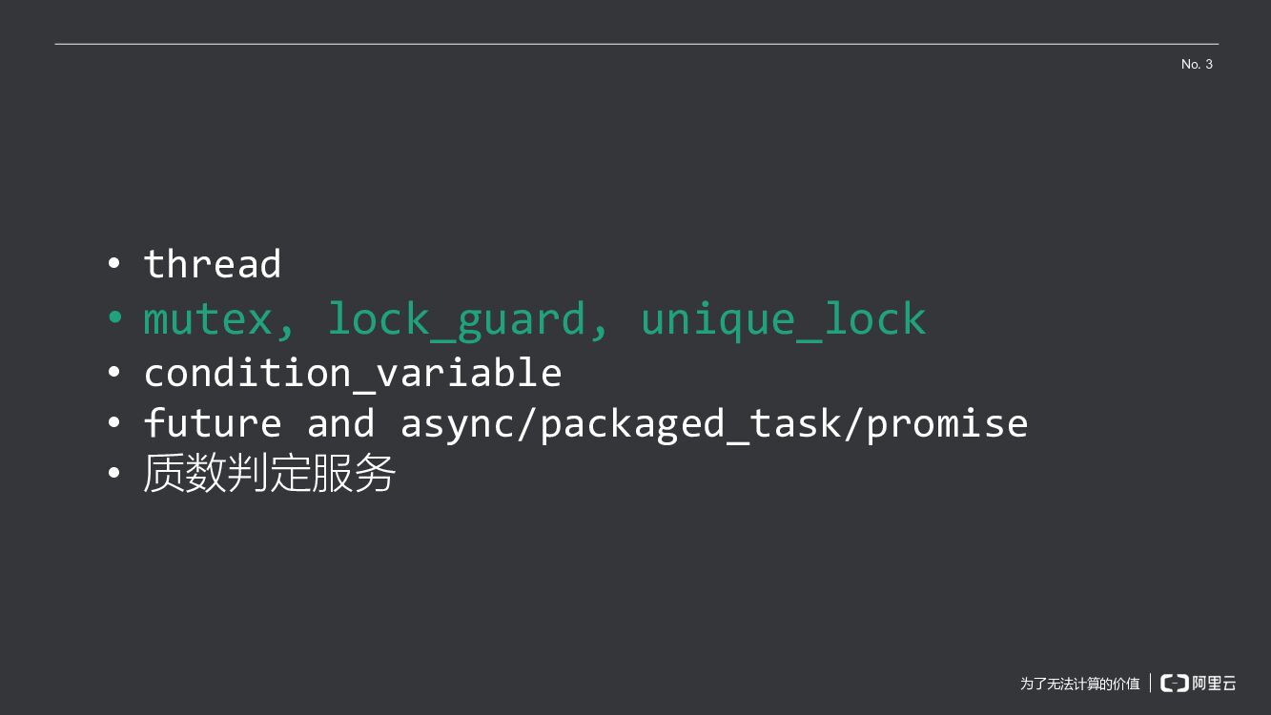
Task: Click the bullet dot before condition_variable
Action: (114, 371)
